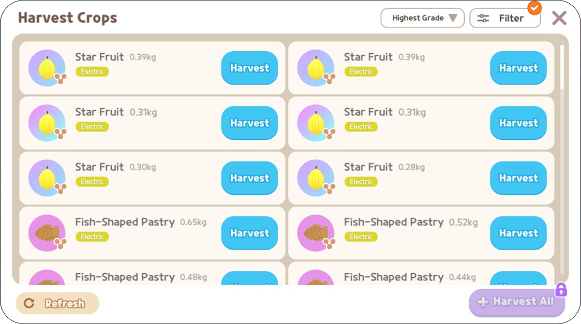Click the refresh circular arrow icon
The image size is (581, 324).
coord(29,303)
